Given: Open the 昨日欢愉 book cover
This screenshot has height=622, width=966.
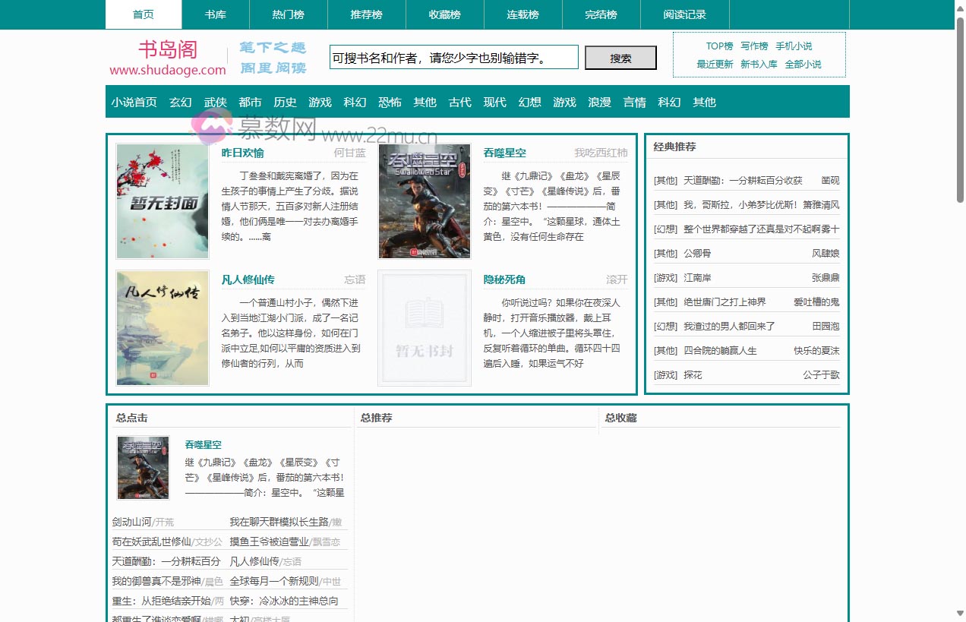Looking at the screenshot, I should pos(163,201).
